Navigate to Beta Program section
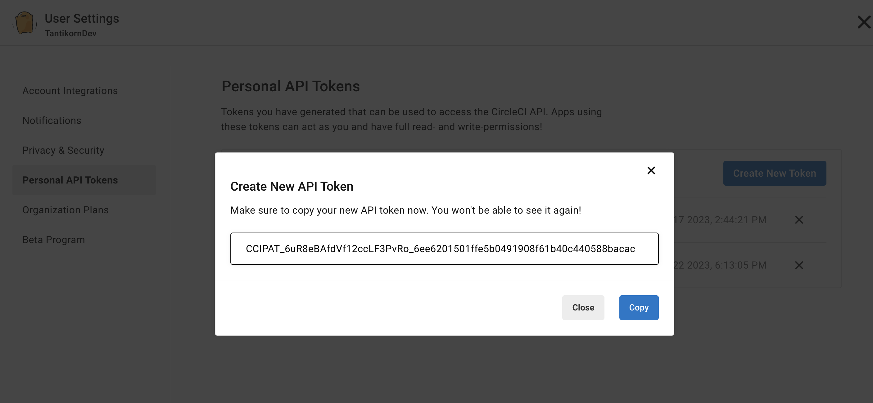Viewport: 873px width, 403px height. (x=53, y=240)
